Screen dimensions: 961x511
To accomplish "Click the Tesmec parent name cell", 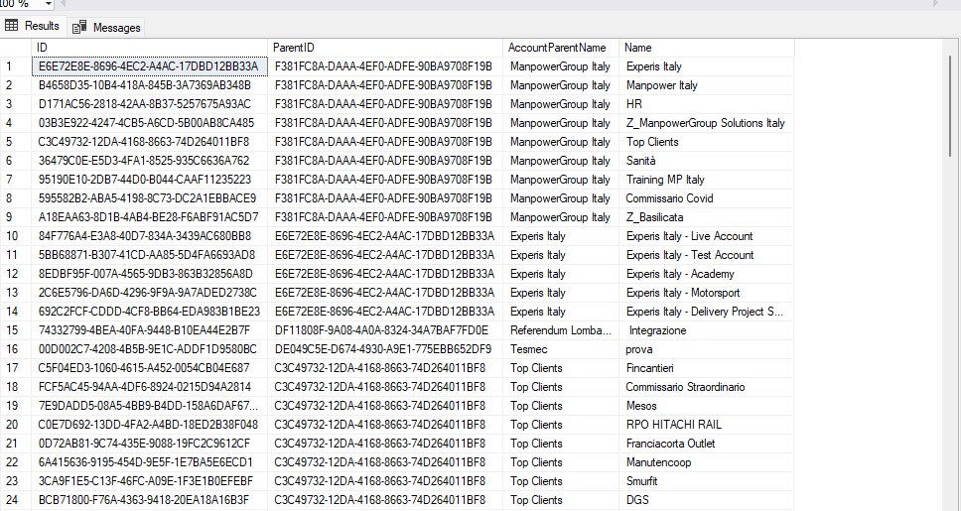I will tap(561, 349).
